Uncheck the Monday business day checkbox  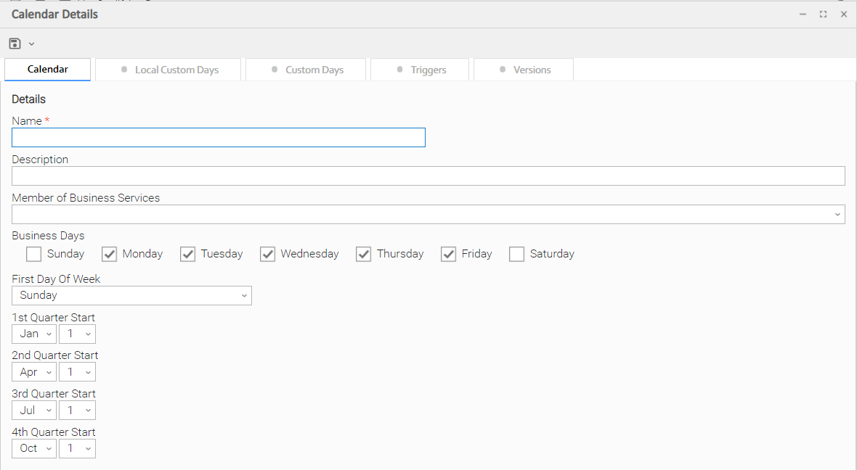click(110, 254)
